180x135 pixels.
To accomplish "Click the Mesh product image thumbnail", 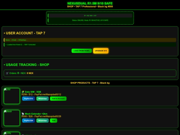I will click(x=12, y=118).
